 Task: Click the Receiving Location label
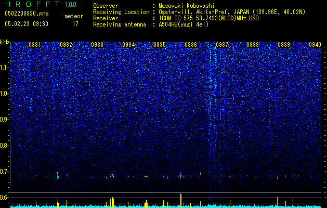121,12
